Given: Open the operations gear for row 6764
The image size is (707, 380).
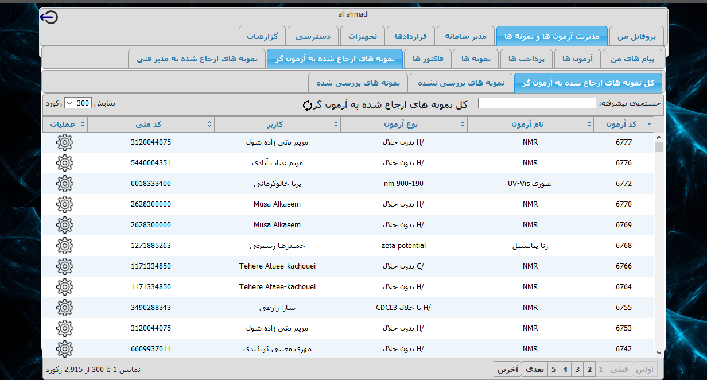Looking at the screenshot, I should (65, 287).
